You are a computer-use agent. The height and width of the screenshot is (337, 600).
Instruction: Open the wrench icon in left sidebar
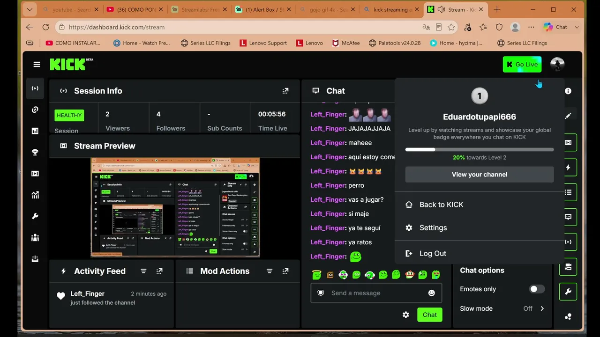(35, 216)
